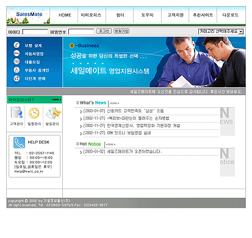The width and height of the screenshot is (252, 238).
Task: Focus the 비밀번호 password field
Action: [81, 32]
